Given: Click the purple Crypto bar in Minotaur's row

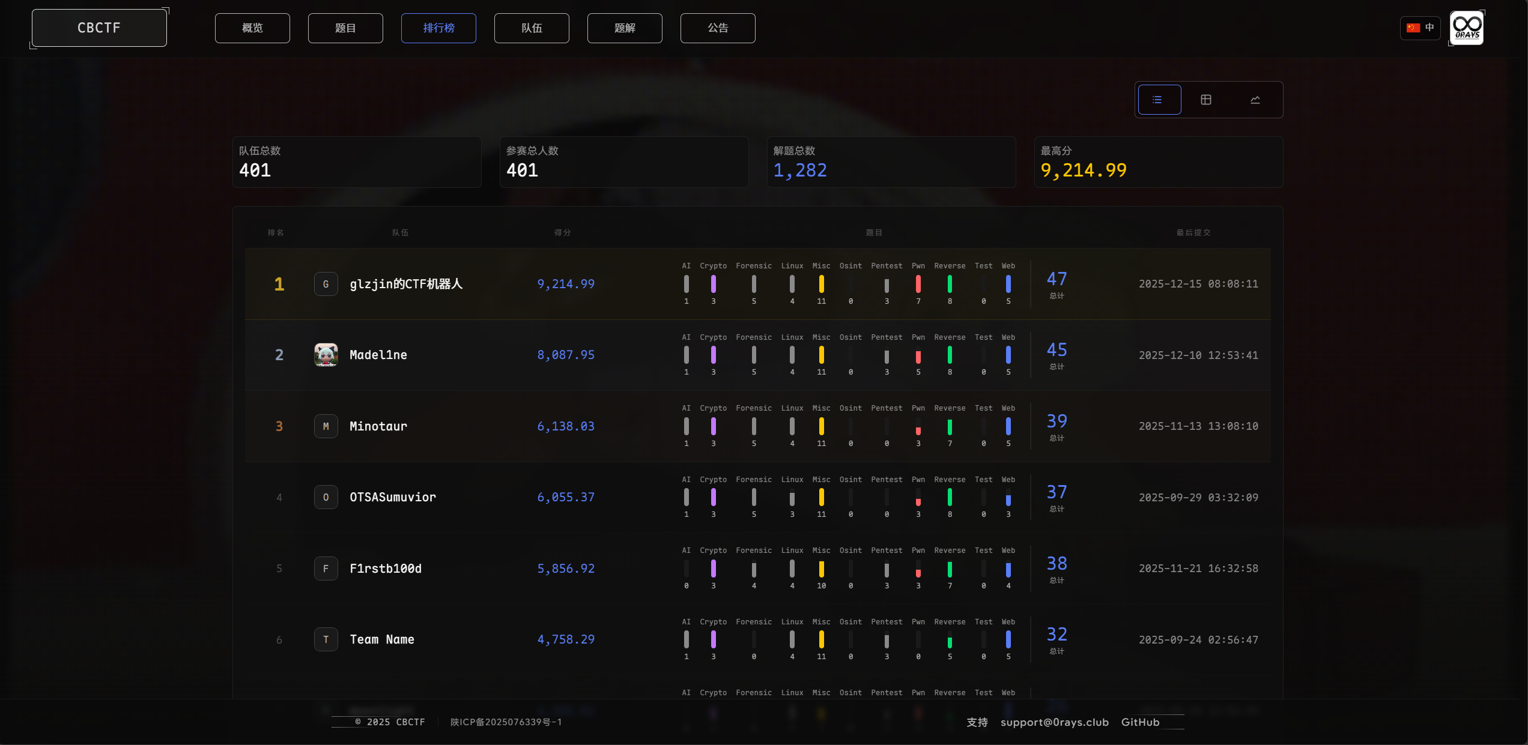Looking at the screenshot, I should tap(713, 426).
